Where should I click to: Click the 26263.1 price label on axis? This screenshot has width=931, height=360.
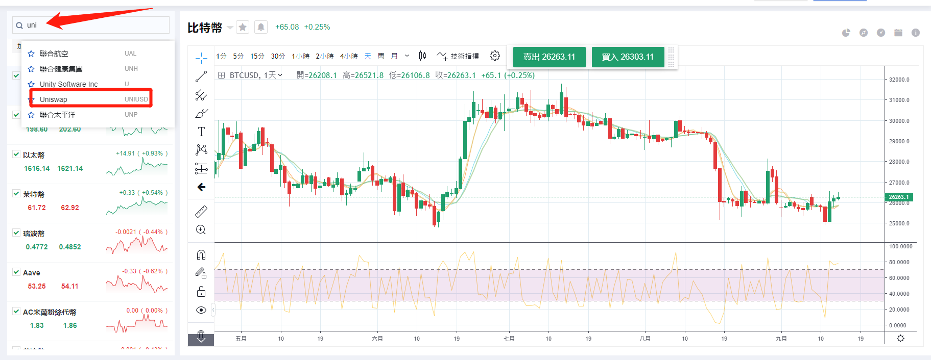tap(898, 197)
